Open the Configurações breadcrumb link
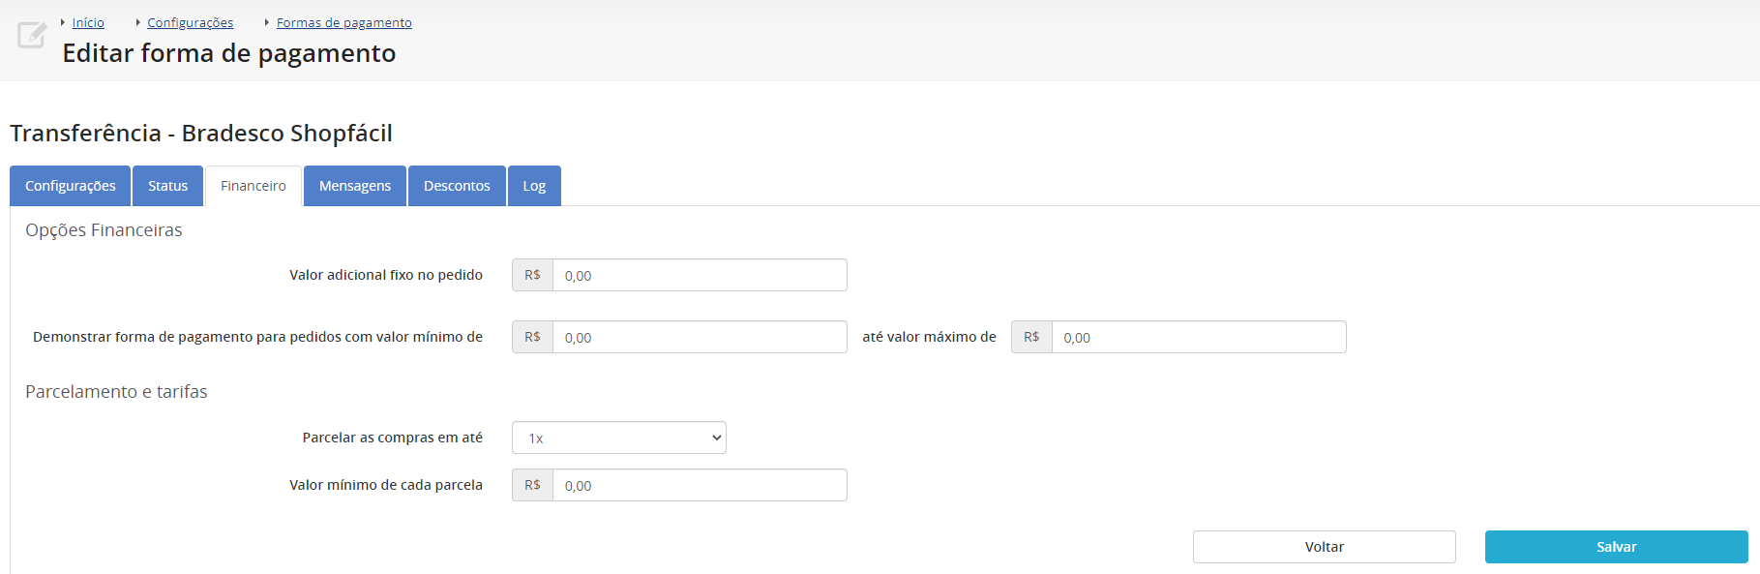 click(x=191, y=22)
